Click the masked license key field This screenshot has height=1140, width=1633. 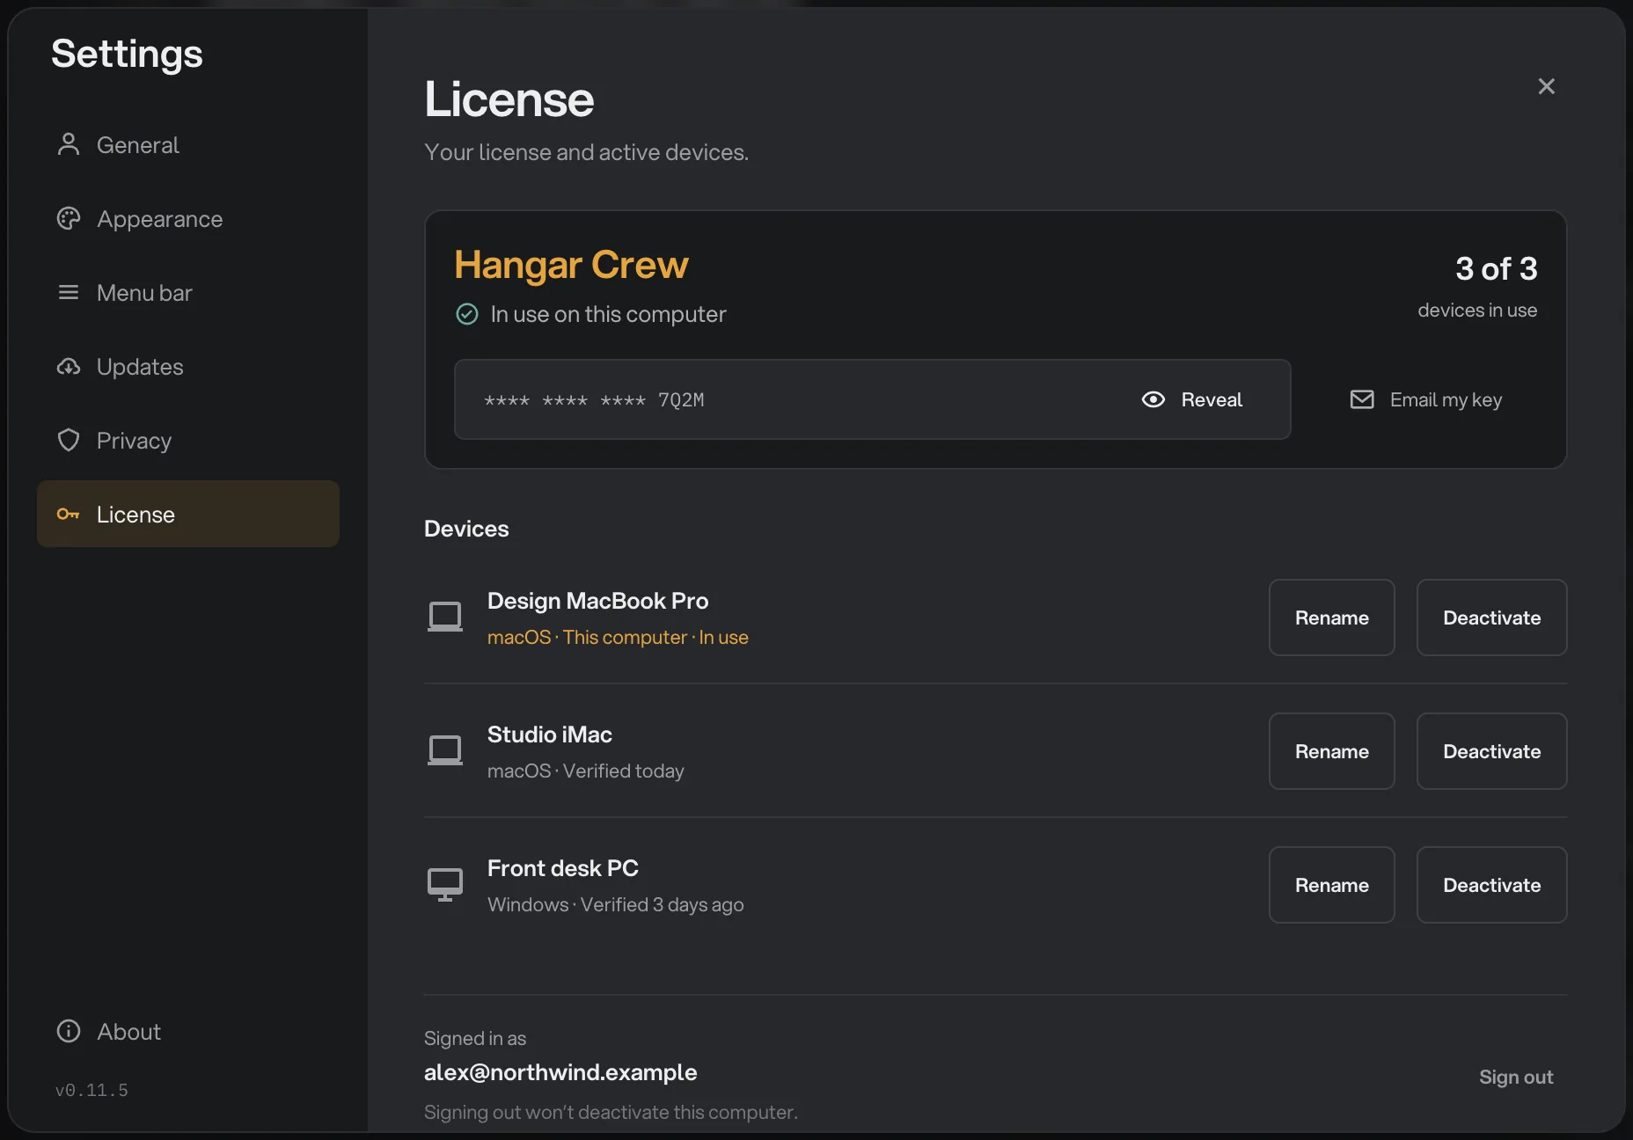point(873,399)
